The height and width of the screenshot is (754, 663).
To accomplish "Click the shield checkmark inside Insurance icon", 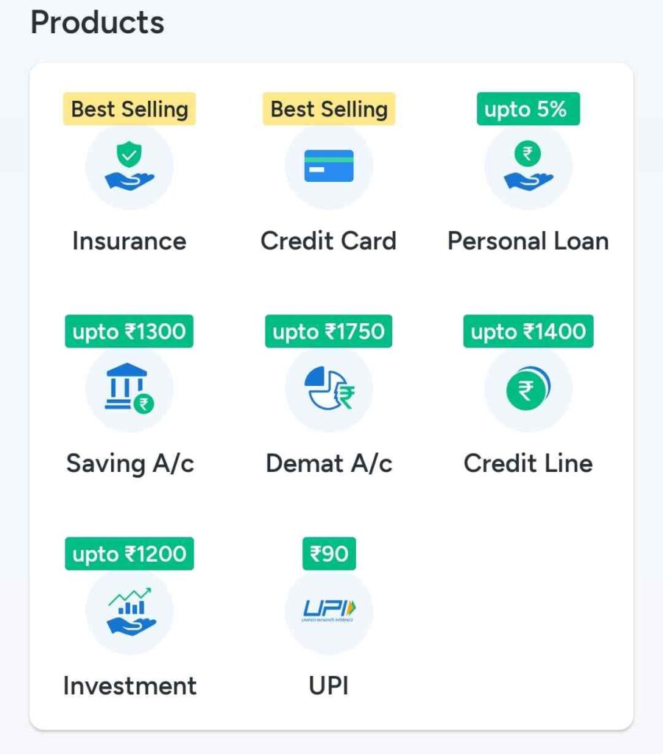I will (129, 156).
